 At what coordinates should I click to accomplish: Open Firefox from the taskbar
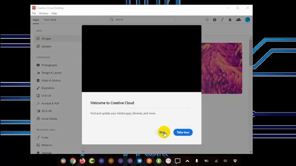[82, 161]
